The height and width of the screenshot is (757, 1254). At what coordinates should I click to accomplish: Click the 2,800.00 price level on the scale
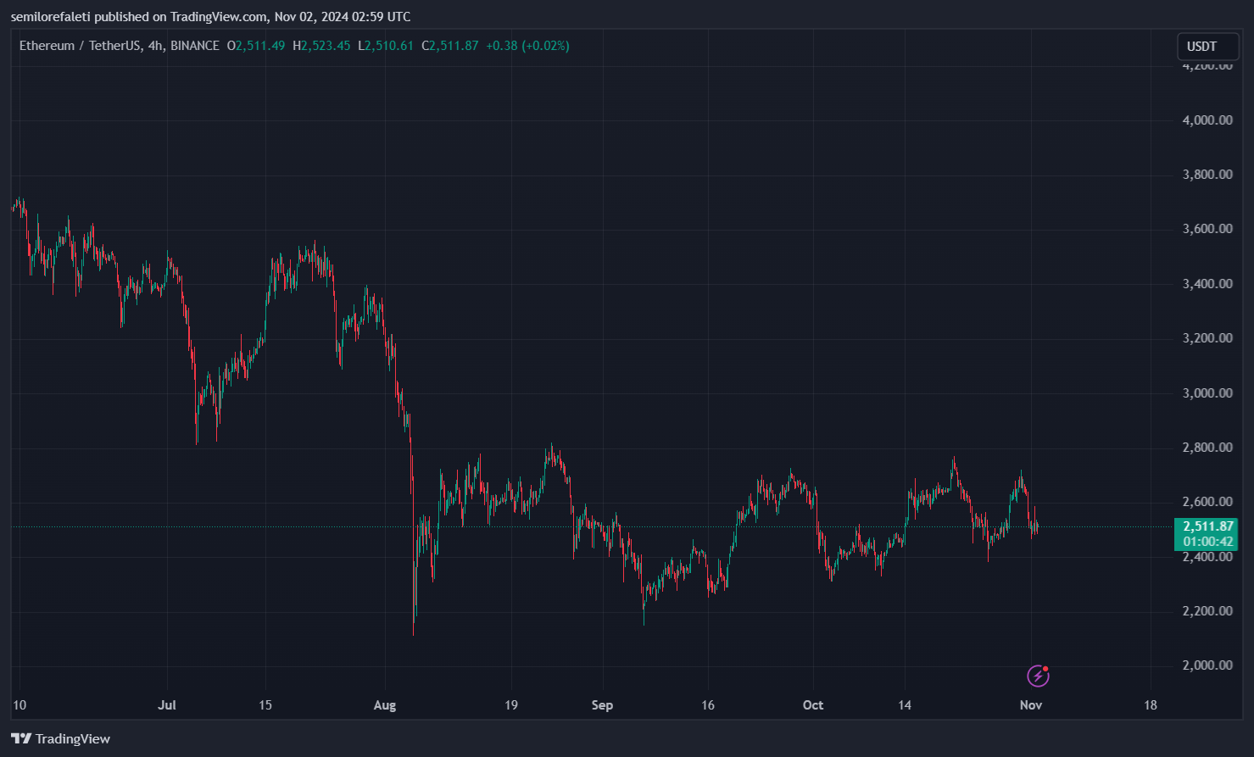pos(1207,447)
